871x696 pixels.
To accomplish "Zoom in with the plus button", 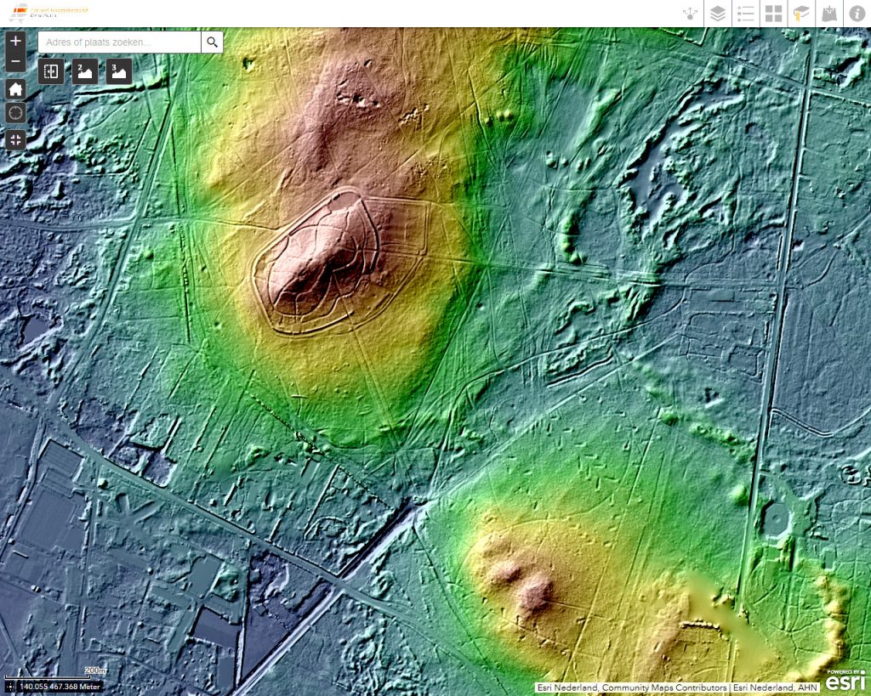I will pyautogui.click(x=15, y=41).
